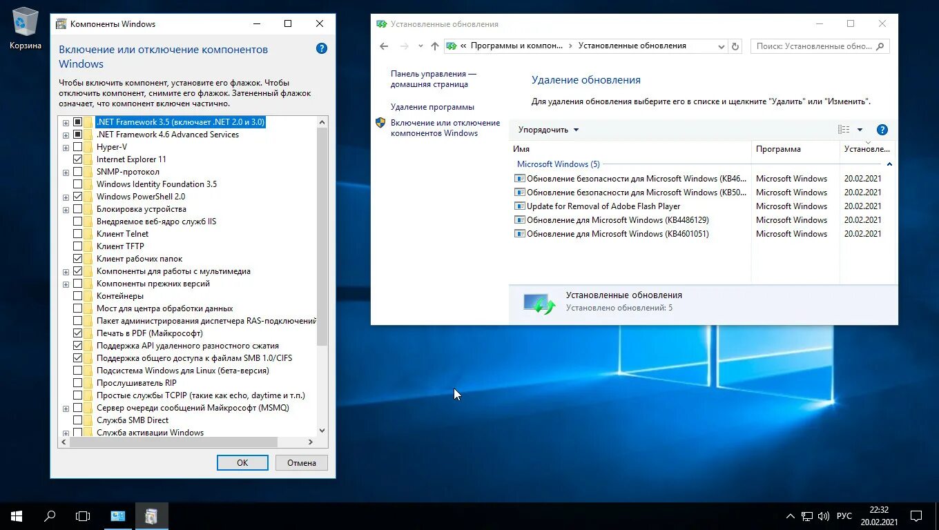Open notification center on taskbar
Viewport: 939px width, 530px height.
tap(916, 516)
